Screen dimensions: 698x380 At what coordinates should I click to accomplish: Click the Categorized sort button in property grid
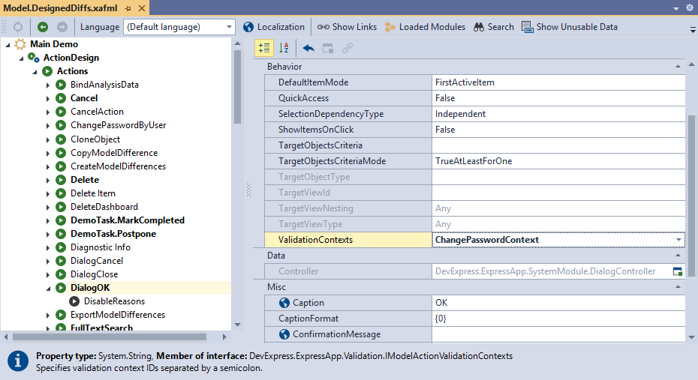[264, 48]
